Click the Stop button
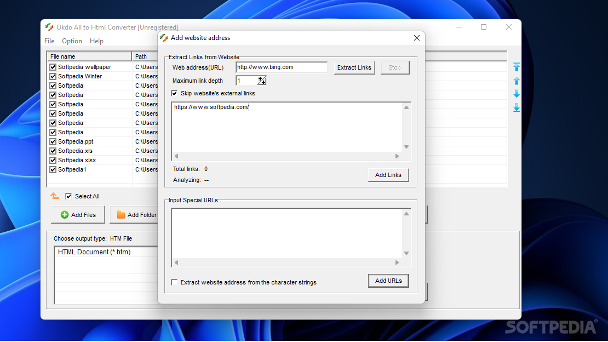The width and height of the screenshot is (608, 342). point(395,67)
